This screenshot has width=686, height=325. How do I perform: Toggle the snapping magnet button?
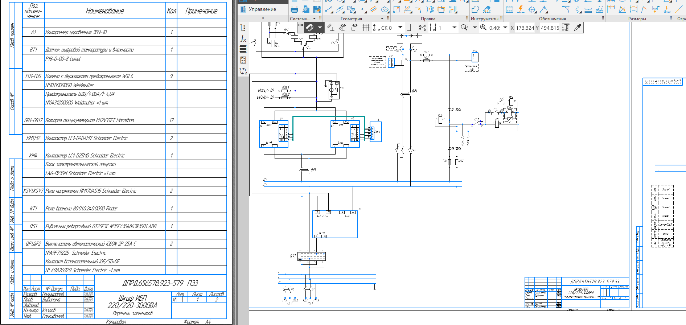(310, 28)
